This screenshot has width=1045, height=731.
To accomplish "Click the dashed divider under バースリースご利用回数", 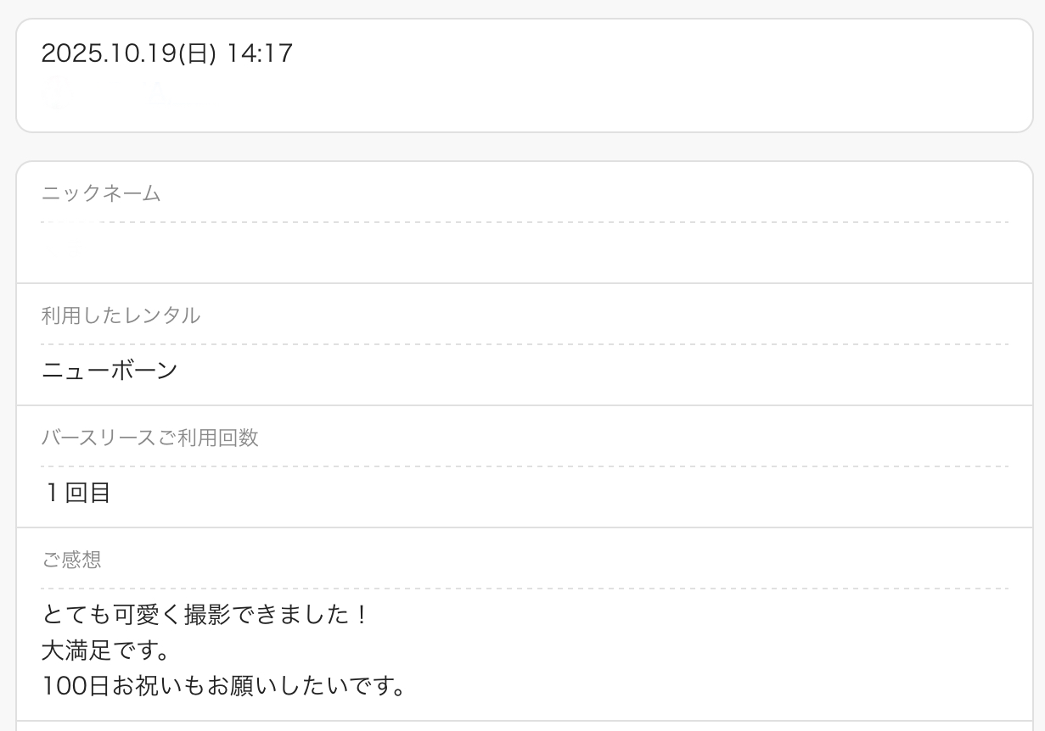I will [x=524, y=466].
